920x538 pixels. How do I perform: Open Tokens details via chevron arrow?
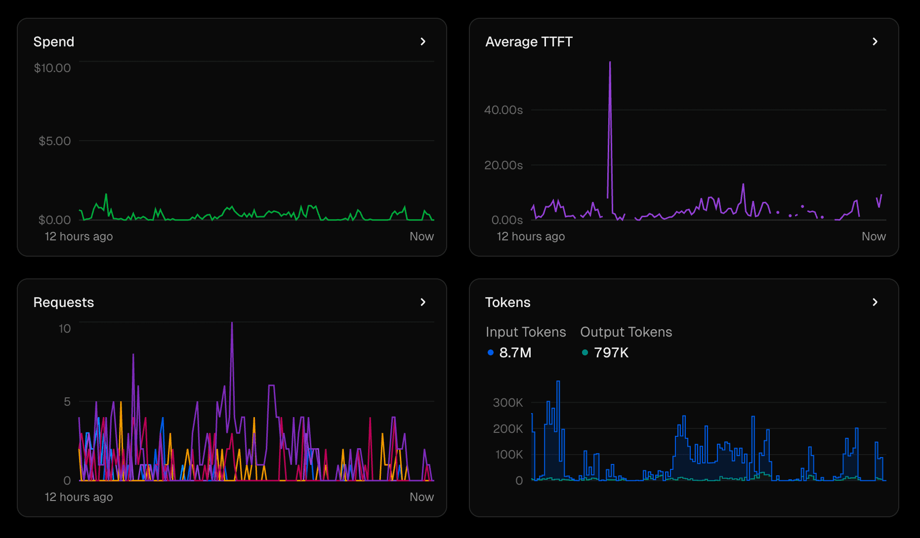(x=875, y=302)
